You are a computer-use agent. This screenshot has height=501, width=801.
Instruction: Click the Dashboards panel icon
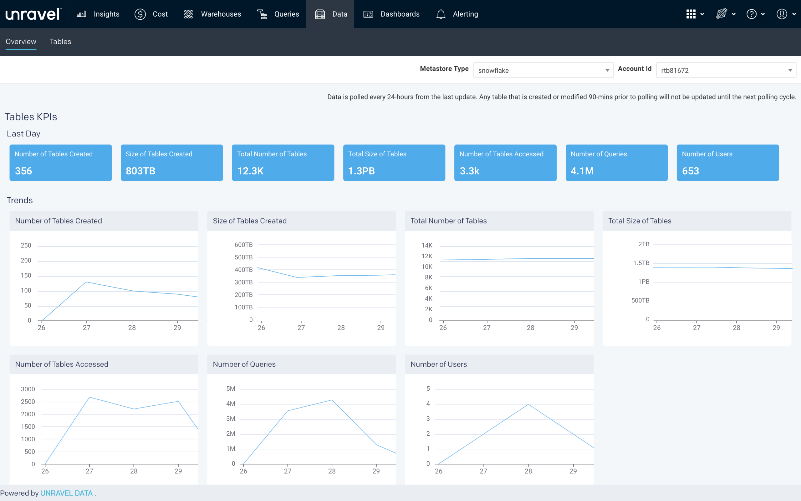pos(368,14)
